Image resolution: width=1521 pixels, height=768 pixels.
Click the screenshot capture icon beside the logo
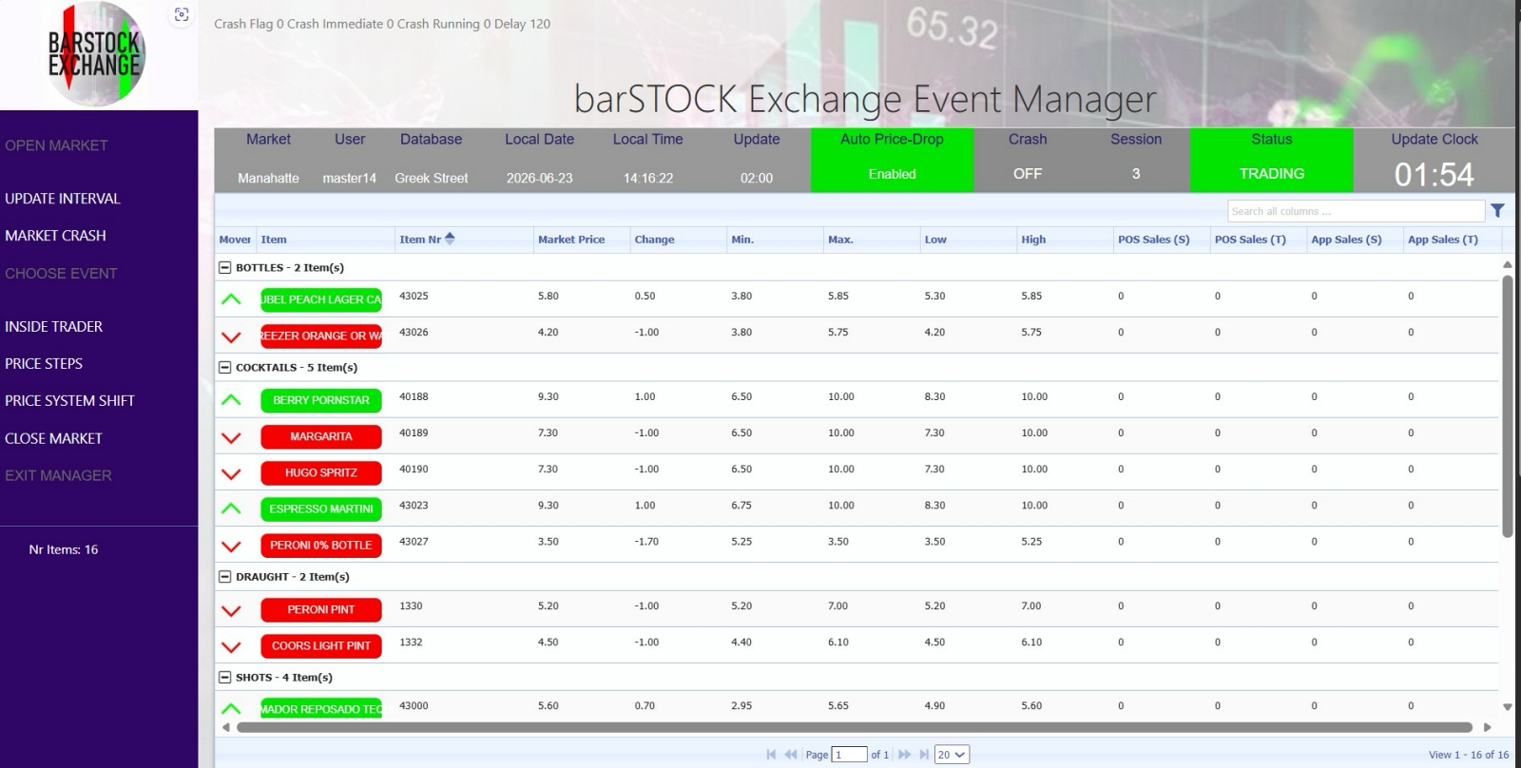[182, 14]
